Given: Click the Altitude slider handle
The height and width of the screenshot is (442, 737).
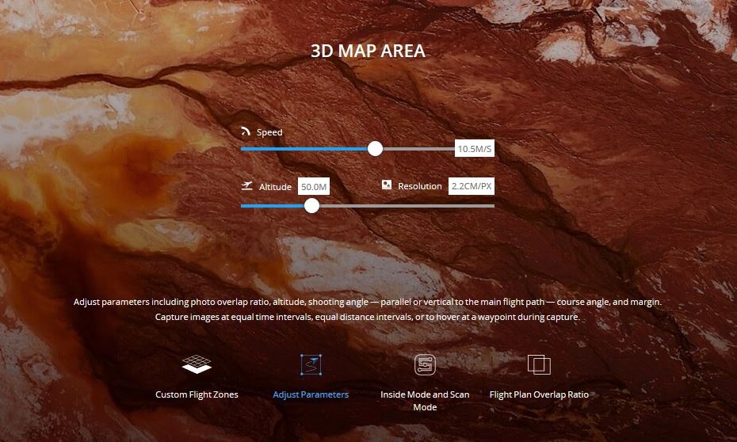Looking at the screenshot, I should pos(311,206).
